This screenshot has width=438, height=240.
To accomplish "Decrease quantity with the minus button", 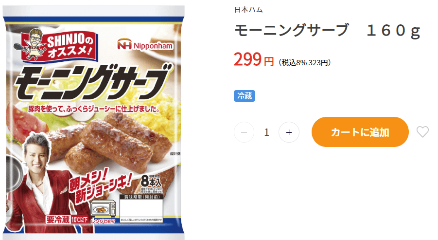I will 244,132.
